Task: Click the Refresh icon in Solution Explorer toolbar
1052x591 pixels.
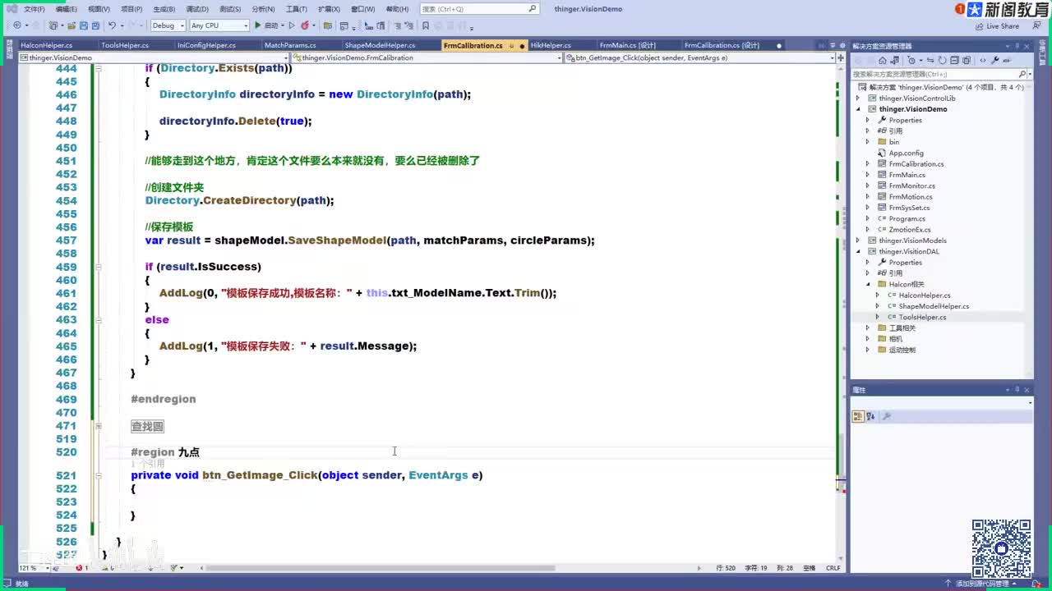Action: click(942, 60)
